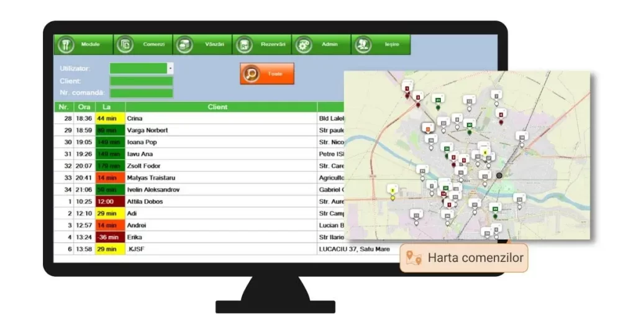
Task: Click the client named Adi
Action: [x=132, y=213]
